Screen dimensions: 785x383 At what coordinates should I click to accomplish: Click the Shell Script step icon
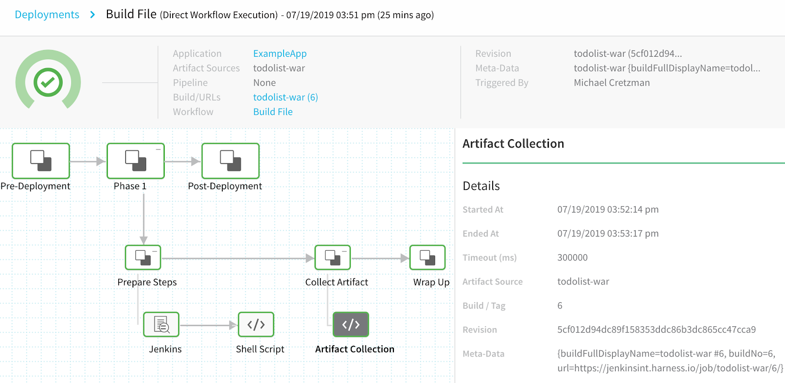(x=256, y=324)
